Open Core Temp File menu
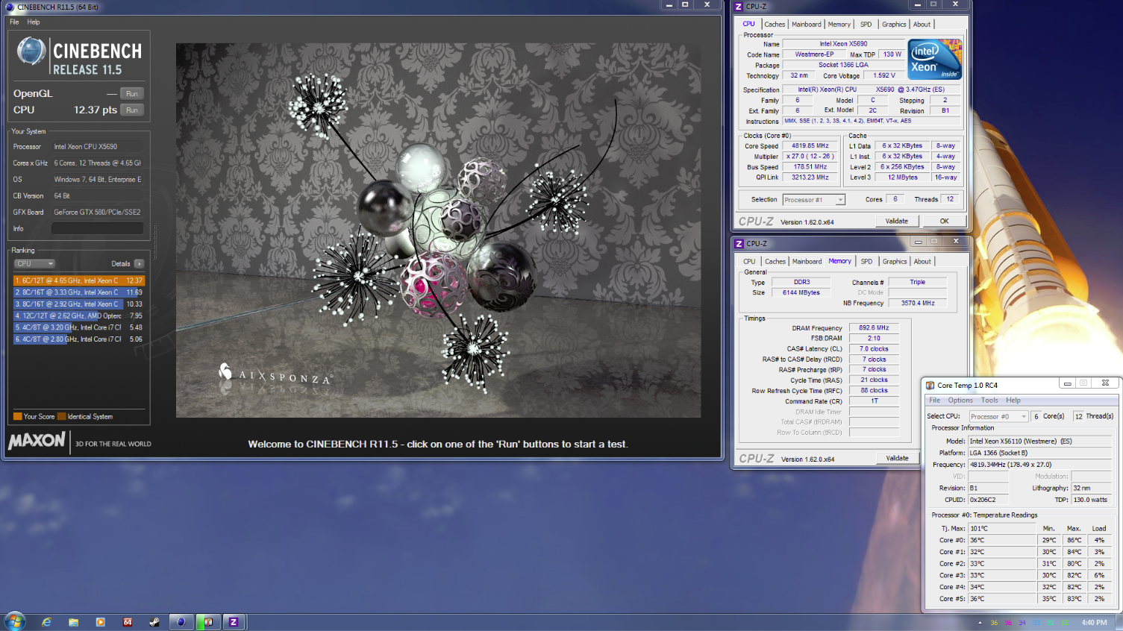 pos(934,401)
